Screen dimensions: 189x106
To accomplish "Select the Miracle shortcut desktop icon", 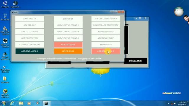I will click(x=5, y=43).
